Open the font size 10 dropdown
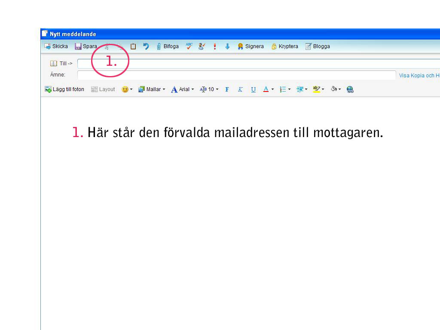The image size is (440, 330). (209, 89)
